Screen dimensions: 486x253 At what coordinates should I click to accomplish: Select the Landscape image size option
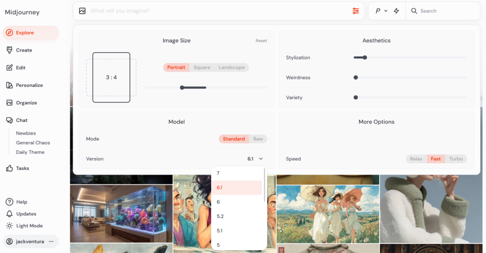point(232,67)
